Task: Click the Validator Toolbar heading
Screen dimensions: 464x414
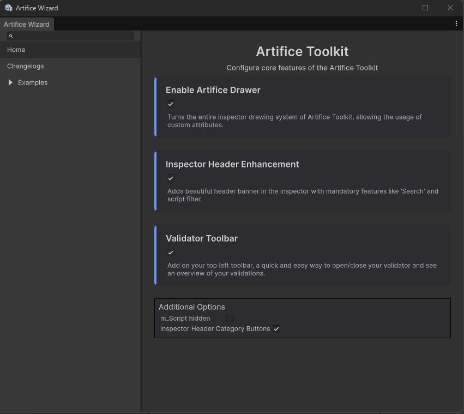Action: [x=202, y=238]
